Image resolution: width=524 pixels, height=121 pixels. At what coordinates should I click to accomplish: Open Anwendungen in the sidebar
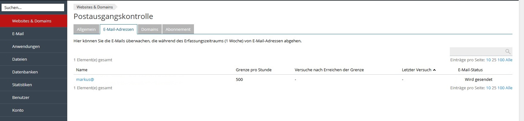(x=33, y=46)
